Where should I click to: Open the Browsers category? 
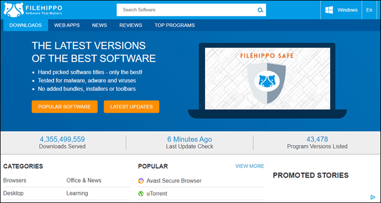15,181
